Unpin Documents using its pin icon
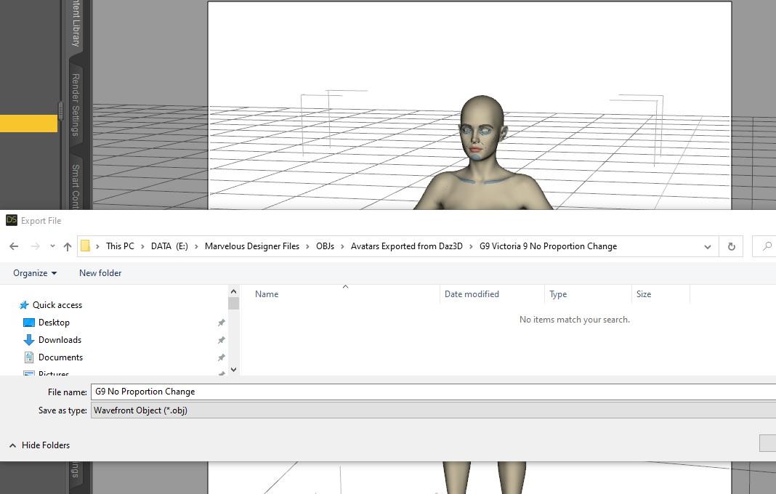Screen dimensions: 776x494 [221, 357]
